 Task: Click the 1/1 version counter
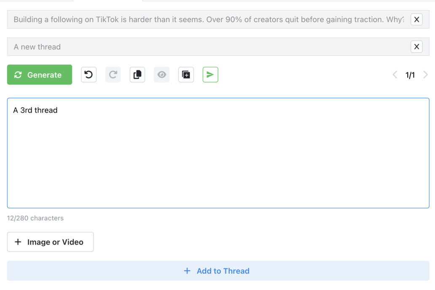(410, 75)
